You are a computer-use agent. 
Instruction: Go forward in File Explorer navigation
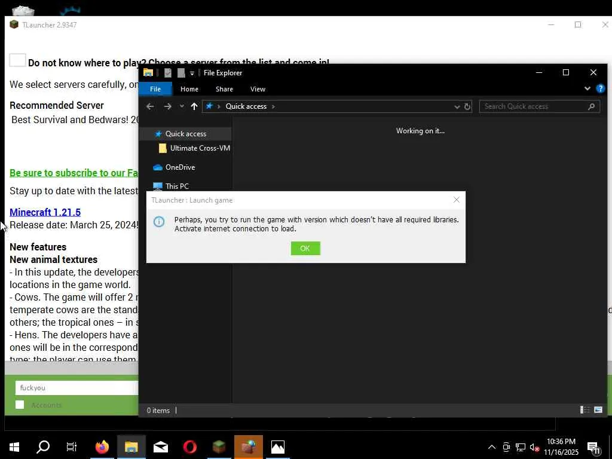pyautogui.click(x=167, y=106)
